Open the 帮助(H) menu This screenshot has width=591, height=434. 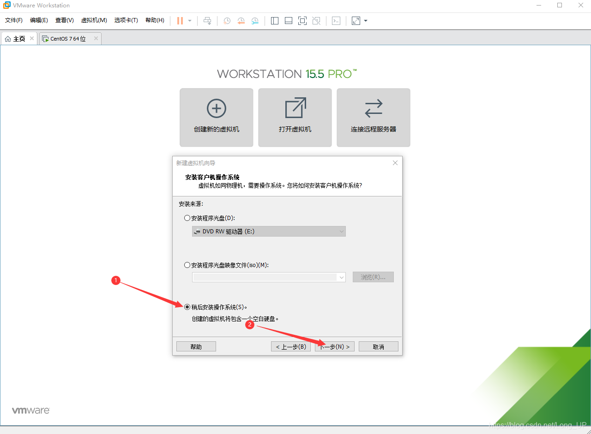[155, 20]
